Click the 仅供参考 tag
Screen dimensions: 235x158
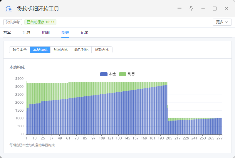click(x=13, y=22)
